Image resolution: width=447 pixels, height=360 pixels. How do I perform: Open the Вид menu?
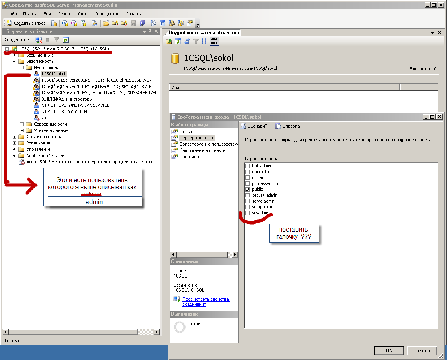coord(47,14)
